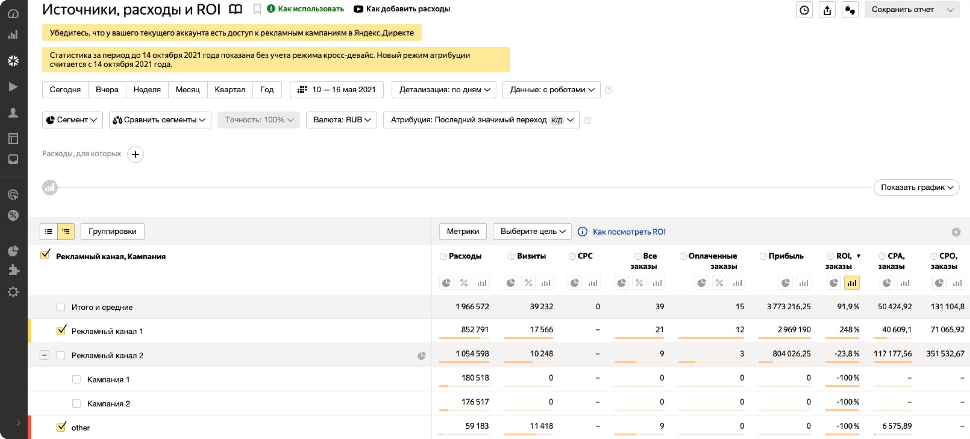Open the report history clock icon
The width and height of the screenshot is (970, 439).
click(804, 10)
